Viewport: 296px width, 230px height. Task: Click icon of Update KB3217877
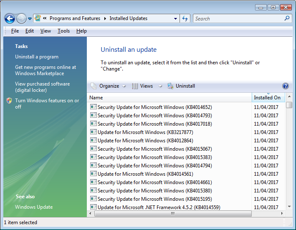[94, 132]
